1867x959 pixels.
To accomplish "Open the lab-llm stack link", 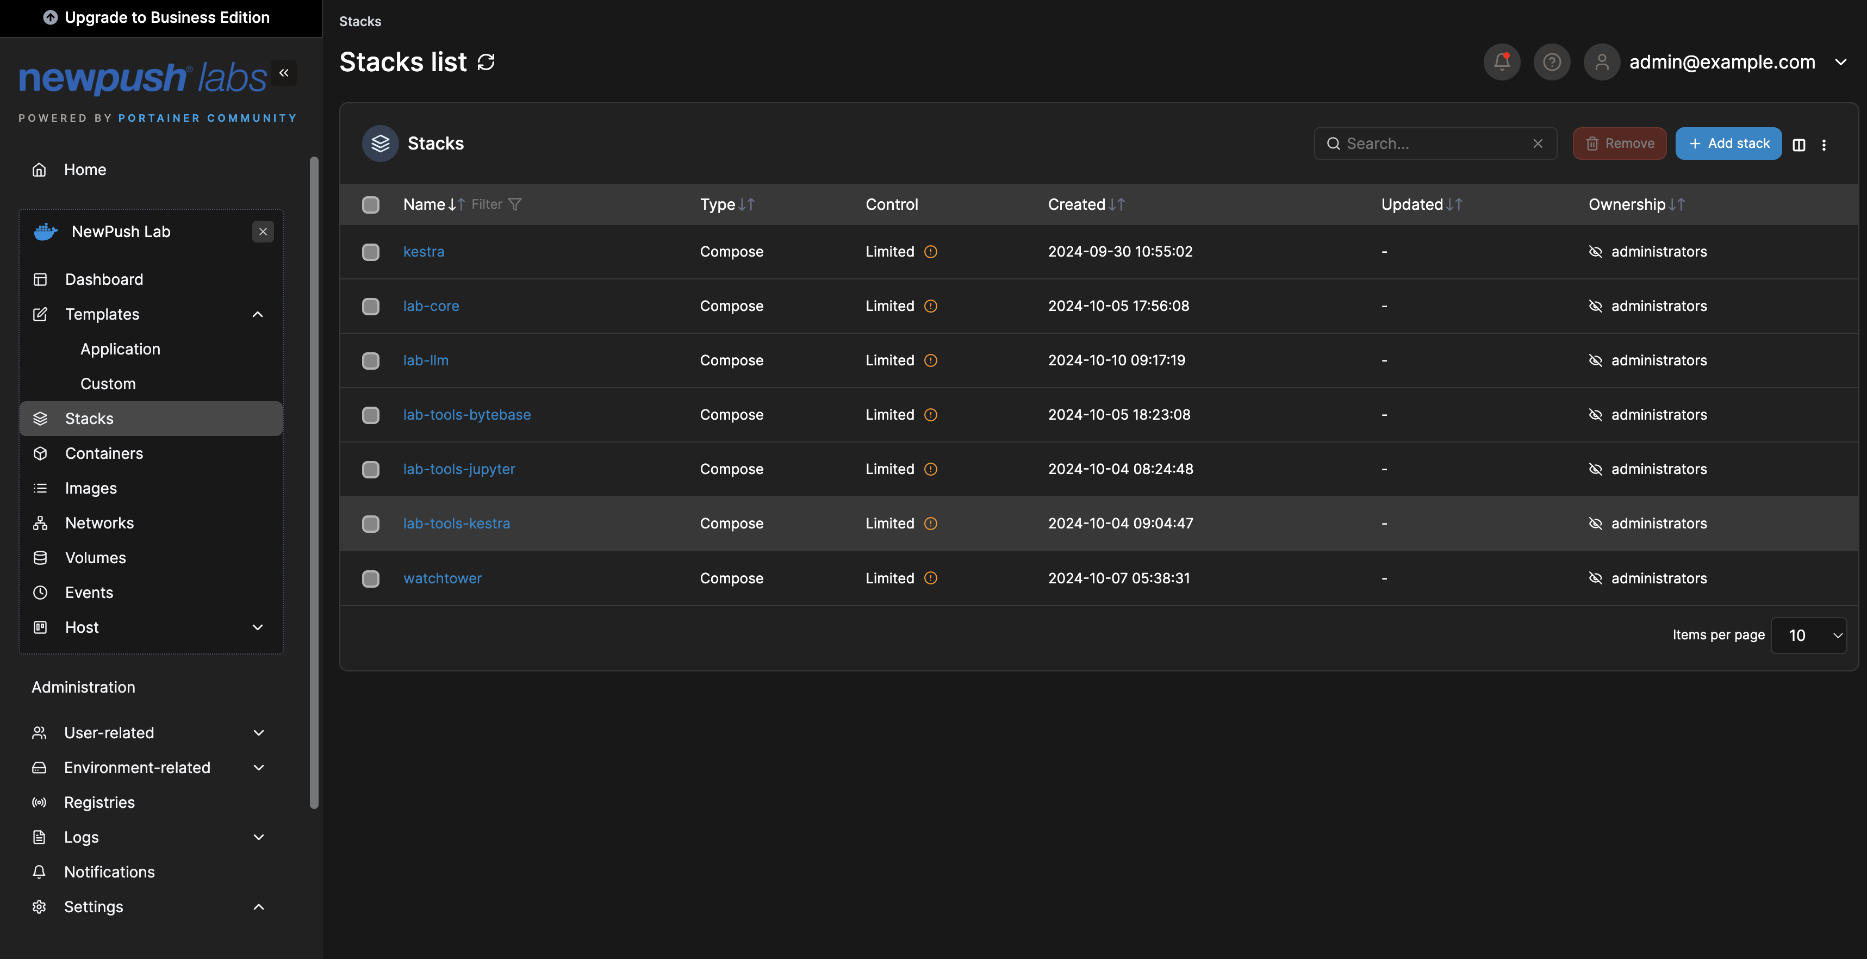I will (426, 360).
